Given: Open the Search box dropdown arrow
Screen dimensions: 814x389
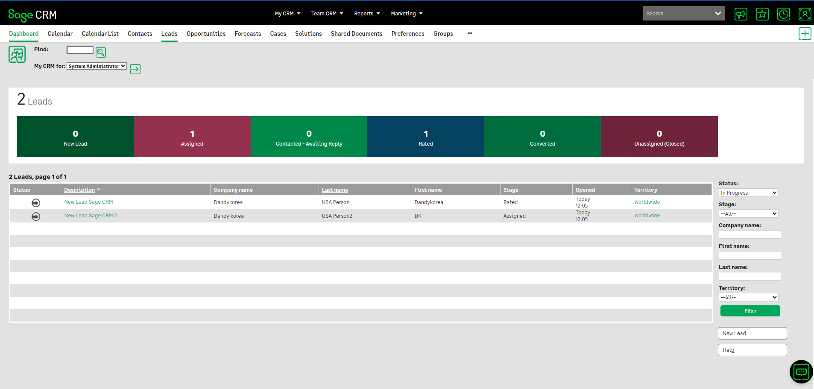Looking at the screenshot, I should [x=718, y=14].
